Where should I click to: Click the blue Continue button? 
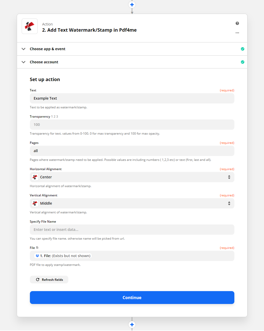pyautogui.click(x=132, y=298)
